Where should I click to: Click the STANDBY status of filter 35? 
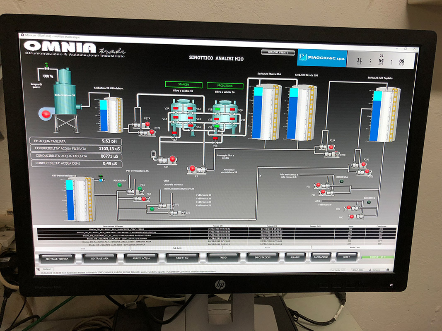tap(184, 85)
